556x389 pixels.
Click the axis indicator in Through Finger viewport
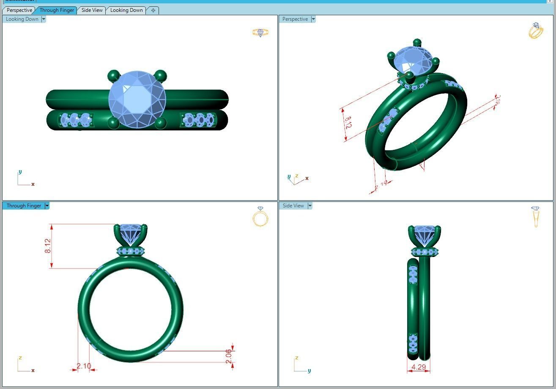coord(26,364)
